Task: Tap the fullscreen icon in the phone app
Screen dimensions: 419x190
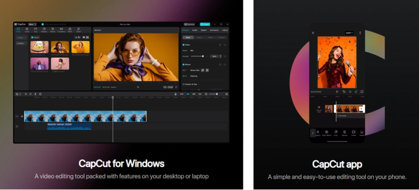Action: (x=362, y=91)
